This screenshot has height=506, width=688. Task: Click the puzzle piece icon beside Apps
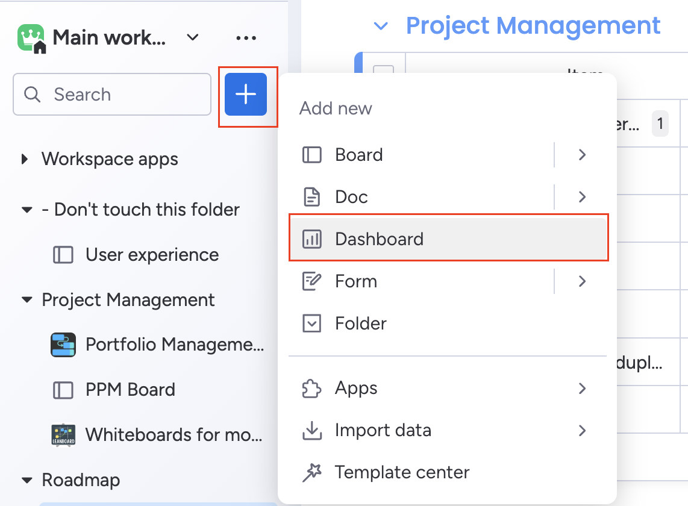311,389
